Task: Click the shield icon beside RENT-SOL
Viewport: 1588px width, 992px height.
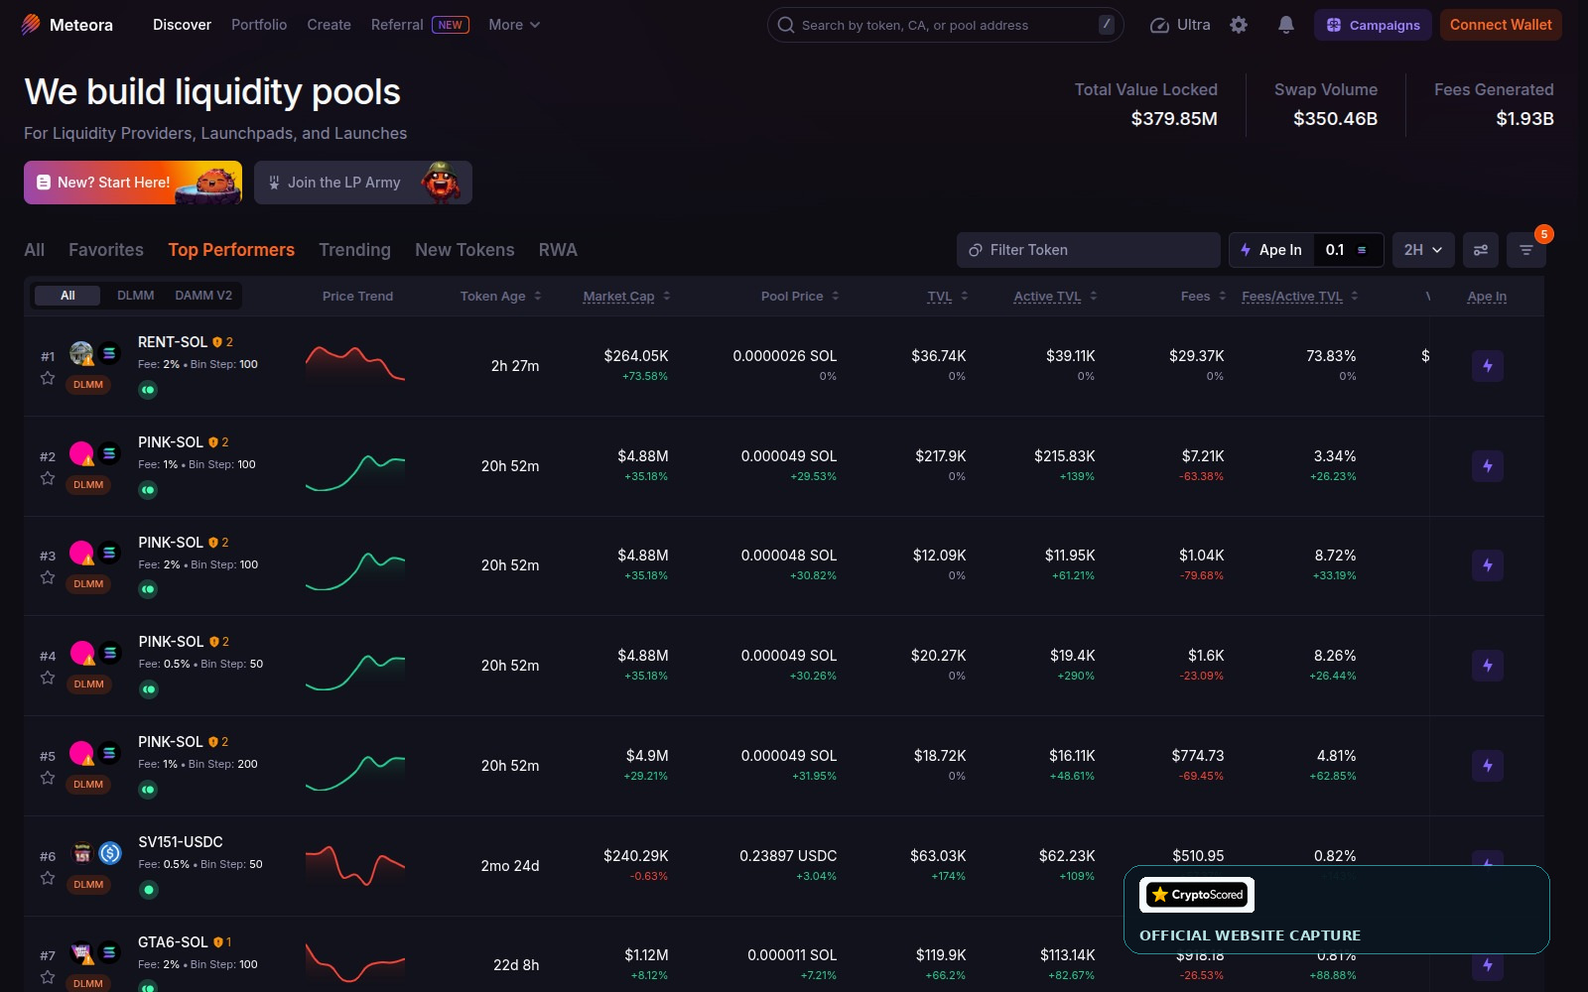Action: [x=217, y=342]
